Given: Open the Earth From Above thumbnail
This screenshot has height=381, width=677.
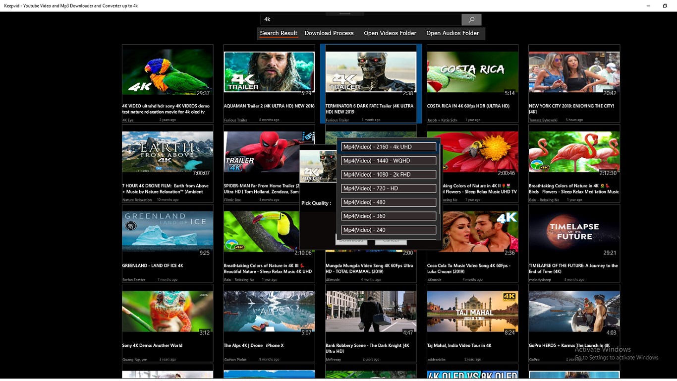Looking at the screenshot, I should pyautogui.click(x=168, y=152).
